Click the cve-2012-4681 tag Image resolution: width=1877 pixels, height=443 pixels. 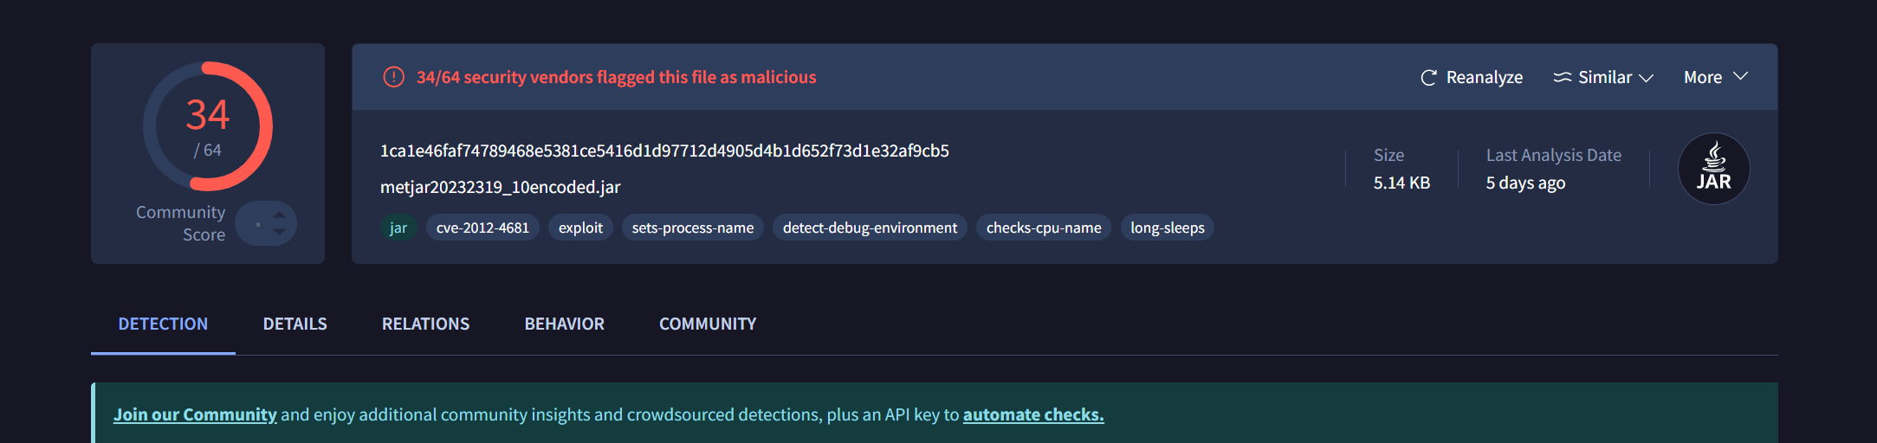point(482,228)
